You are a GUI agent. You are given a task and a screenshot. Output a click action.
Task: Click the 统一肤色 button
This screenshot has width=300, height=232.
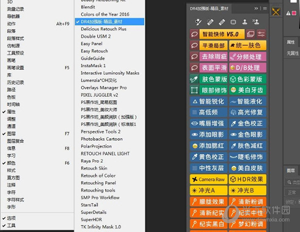[x=247, y=45]
